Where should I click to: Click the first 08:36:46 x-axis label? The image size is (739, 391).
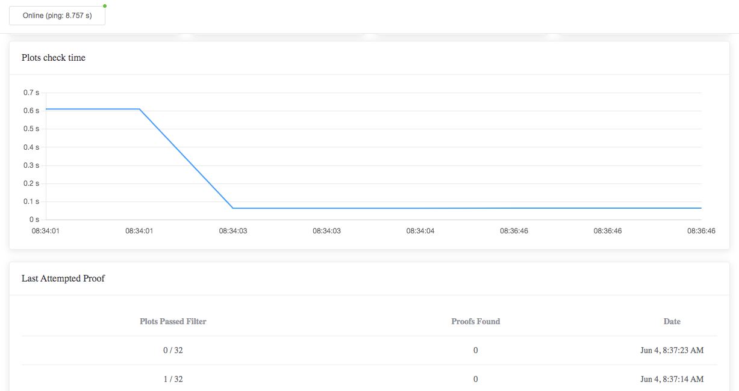pos(514,231)
